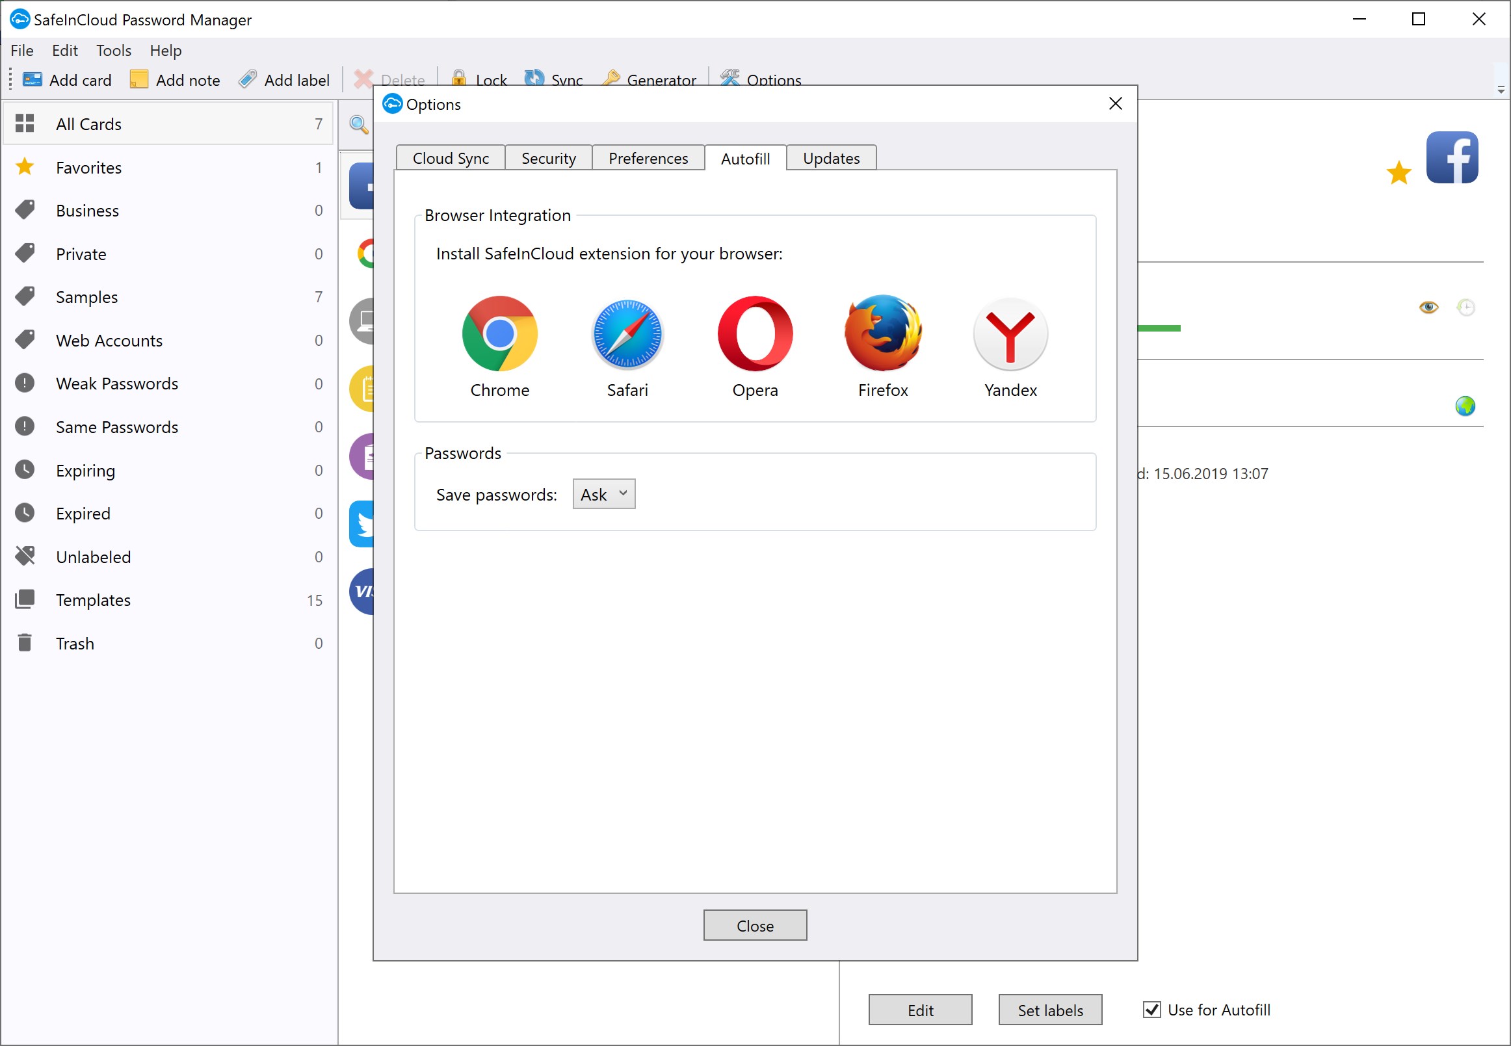Click the Set labels button

[x=1049, y=1010]
